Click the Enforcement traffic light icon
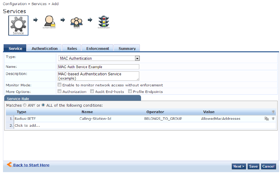The width and height of the screenshot is (280, 173). pos(104,22)
